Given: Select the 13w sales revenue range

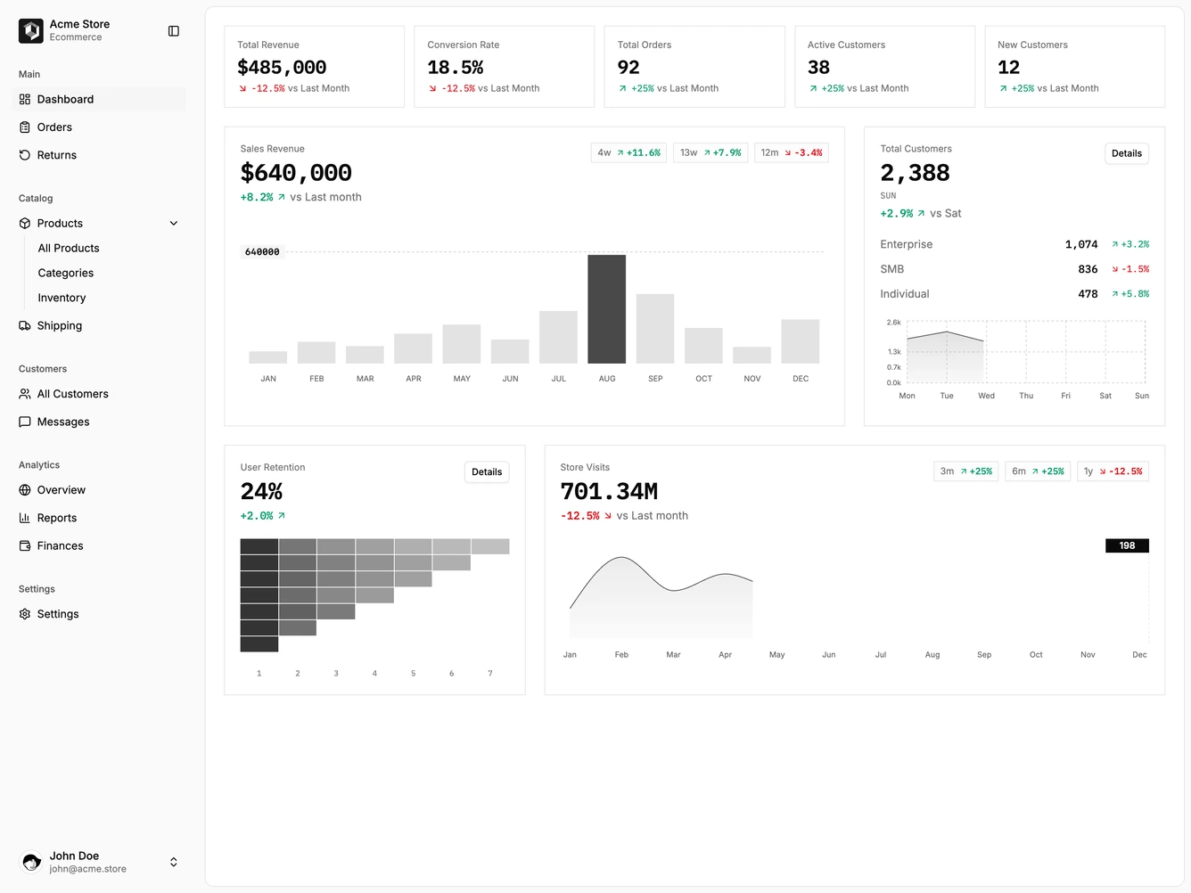Looking at the screenshot, I should (x=710, y=153).
